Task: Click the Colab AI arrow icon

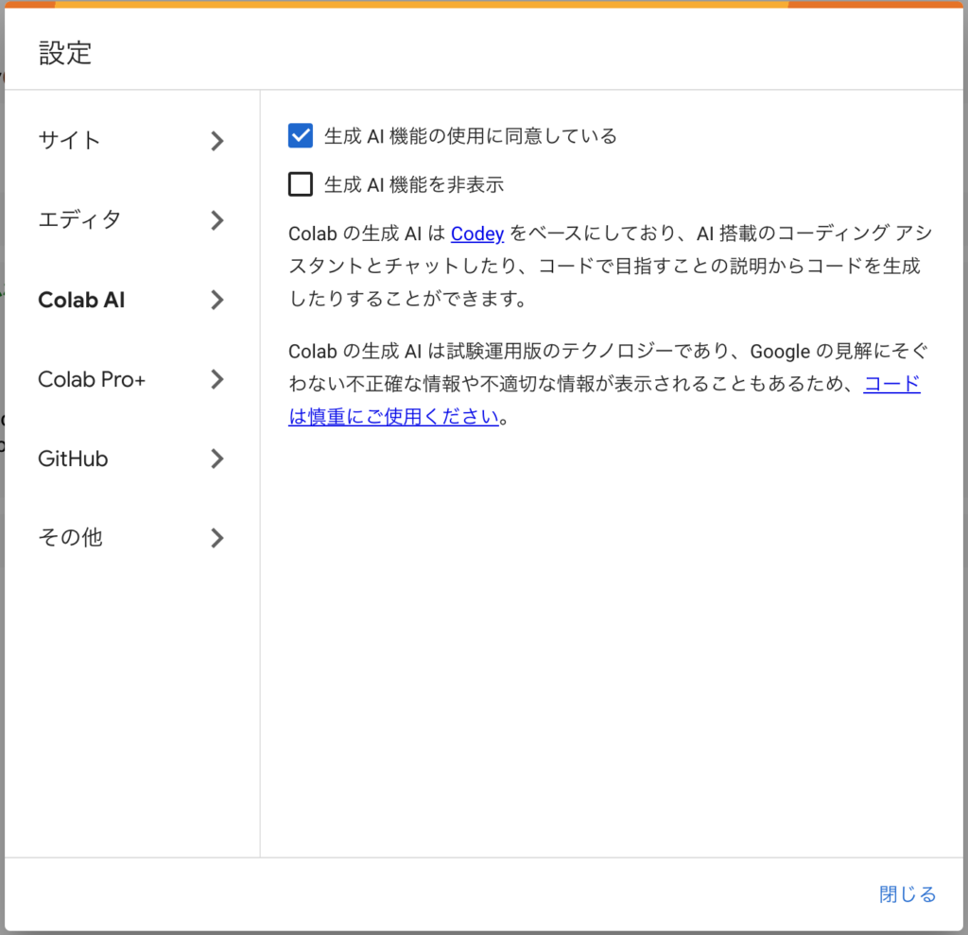Action: point(216,300)
